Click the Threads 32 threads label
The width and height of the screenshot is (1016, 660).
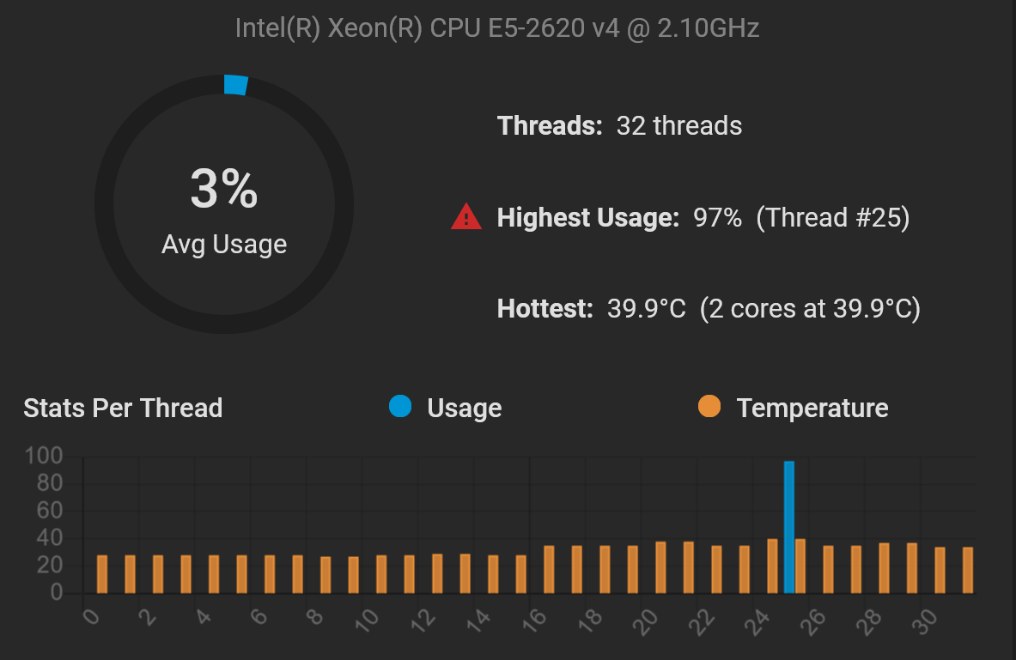coord(619,125)
